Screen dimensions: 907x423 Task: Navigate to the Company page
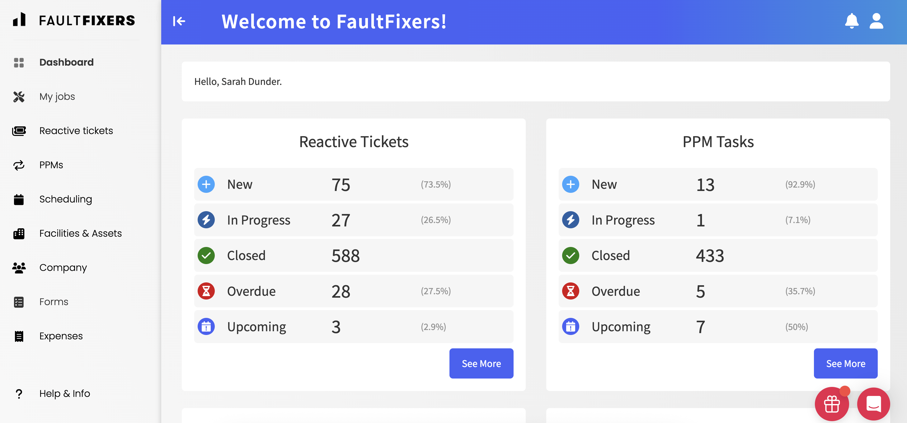click(x=63, y=267)
